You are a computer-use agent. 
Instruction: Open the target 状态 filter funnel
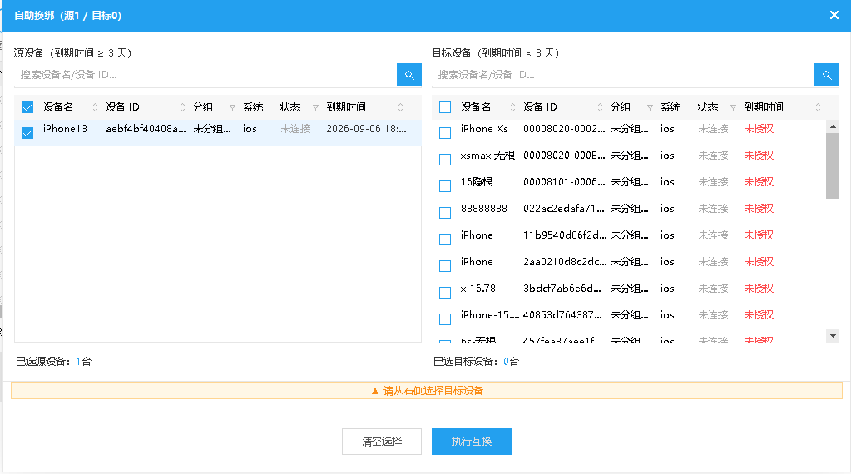[x=733, y=108]
